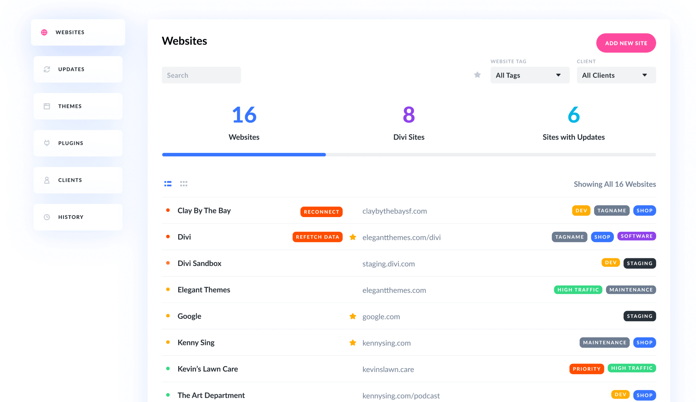Click Reconnect for Clay By The Bay

tap(321, 212)
